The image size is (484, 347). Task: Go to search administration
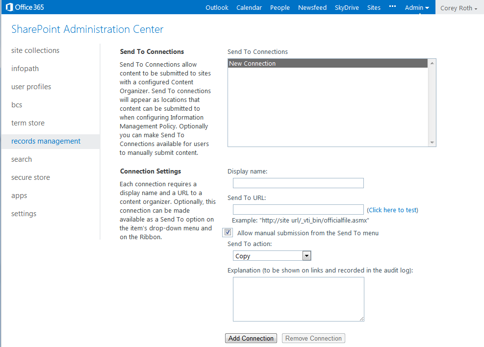click(x=21, y=159)
